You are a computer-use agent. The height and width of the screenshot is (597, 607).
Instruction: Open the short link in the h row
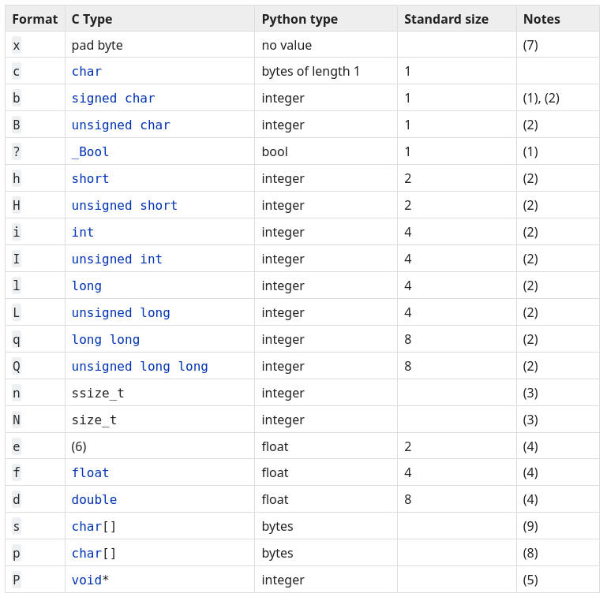click(x=90, y=179)
